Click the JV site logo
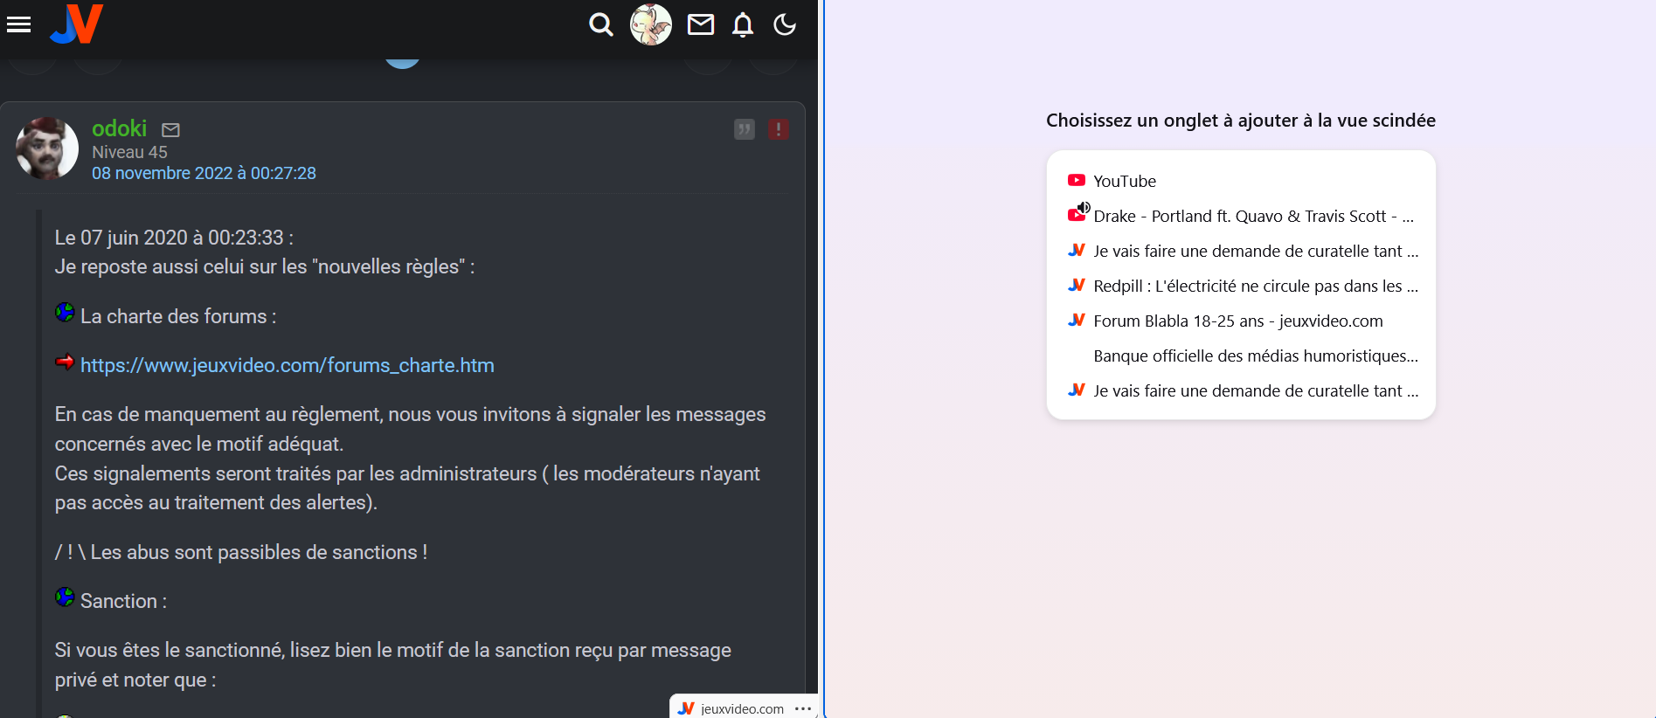The image size is (1656, 718). (x=77, y=24)
